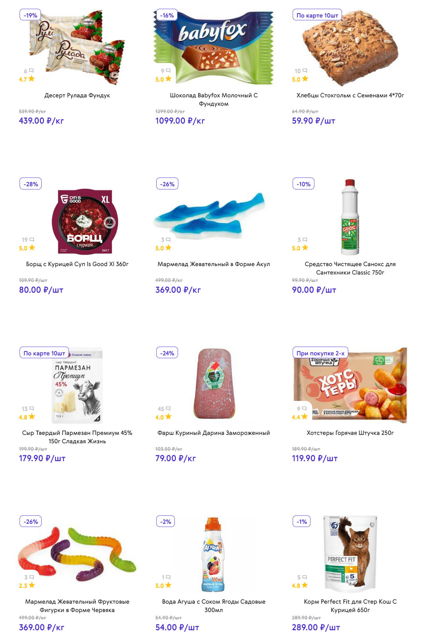Open the Десерт Рулада Фундук product title
Image resolution: width=421 pixels, height=639 pixels.
77,95
